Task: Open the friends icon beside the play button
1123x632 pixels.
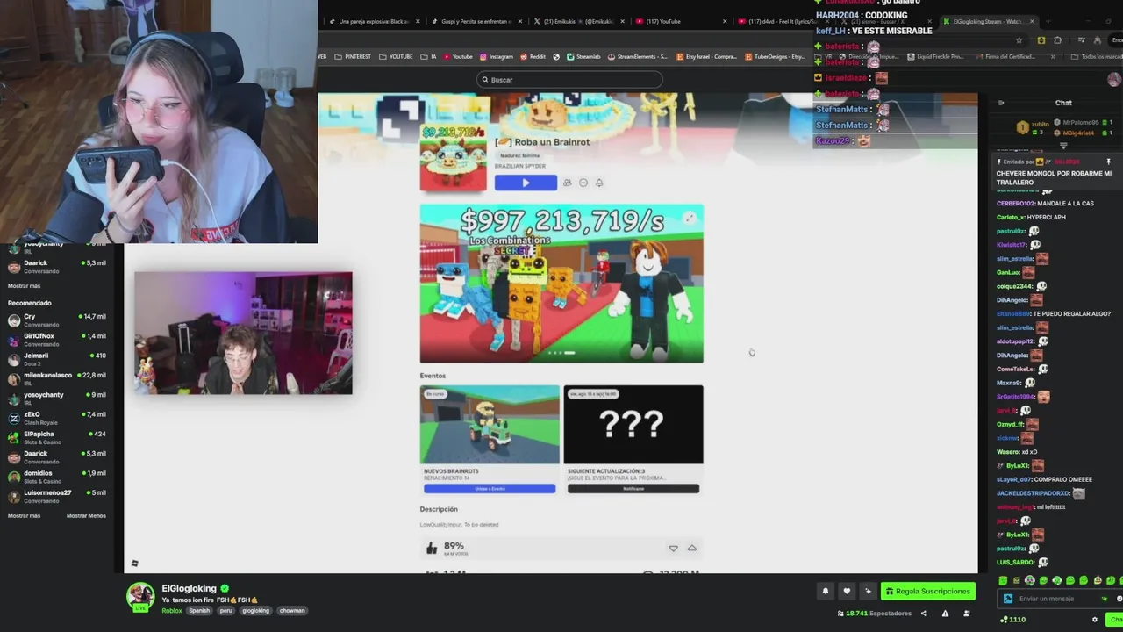Action: click(x=567, y=183)
